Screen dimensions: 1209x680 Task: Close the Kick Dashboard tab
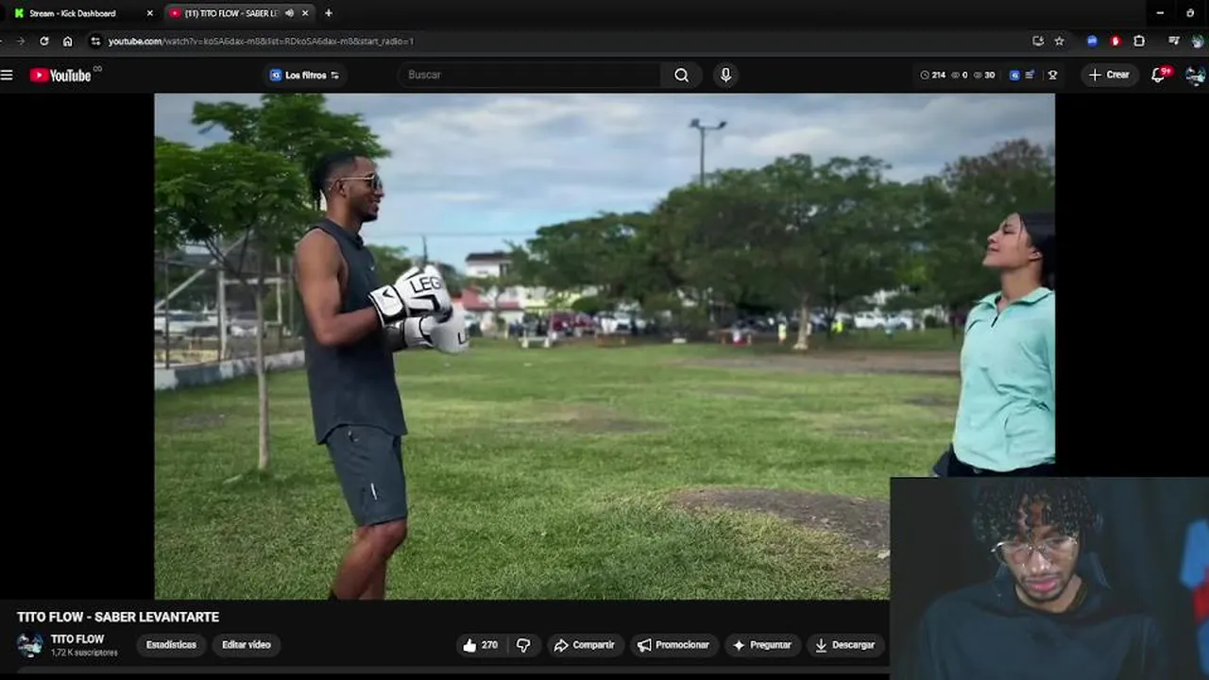149,13
